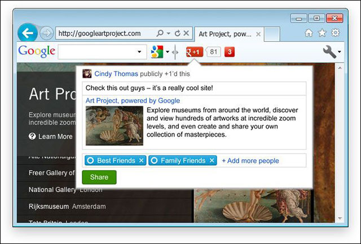
Task: Open the address bar dropdown arrow
Action: (169, 34)
